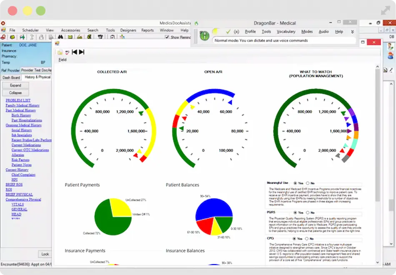The image size is (396, 275).
Task: Click the previous record arrow above the dashboard
Action: pos(74,52)
